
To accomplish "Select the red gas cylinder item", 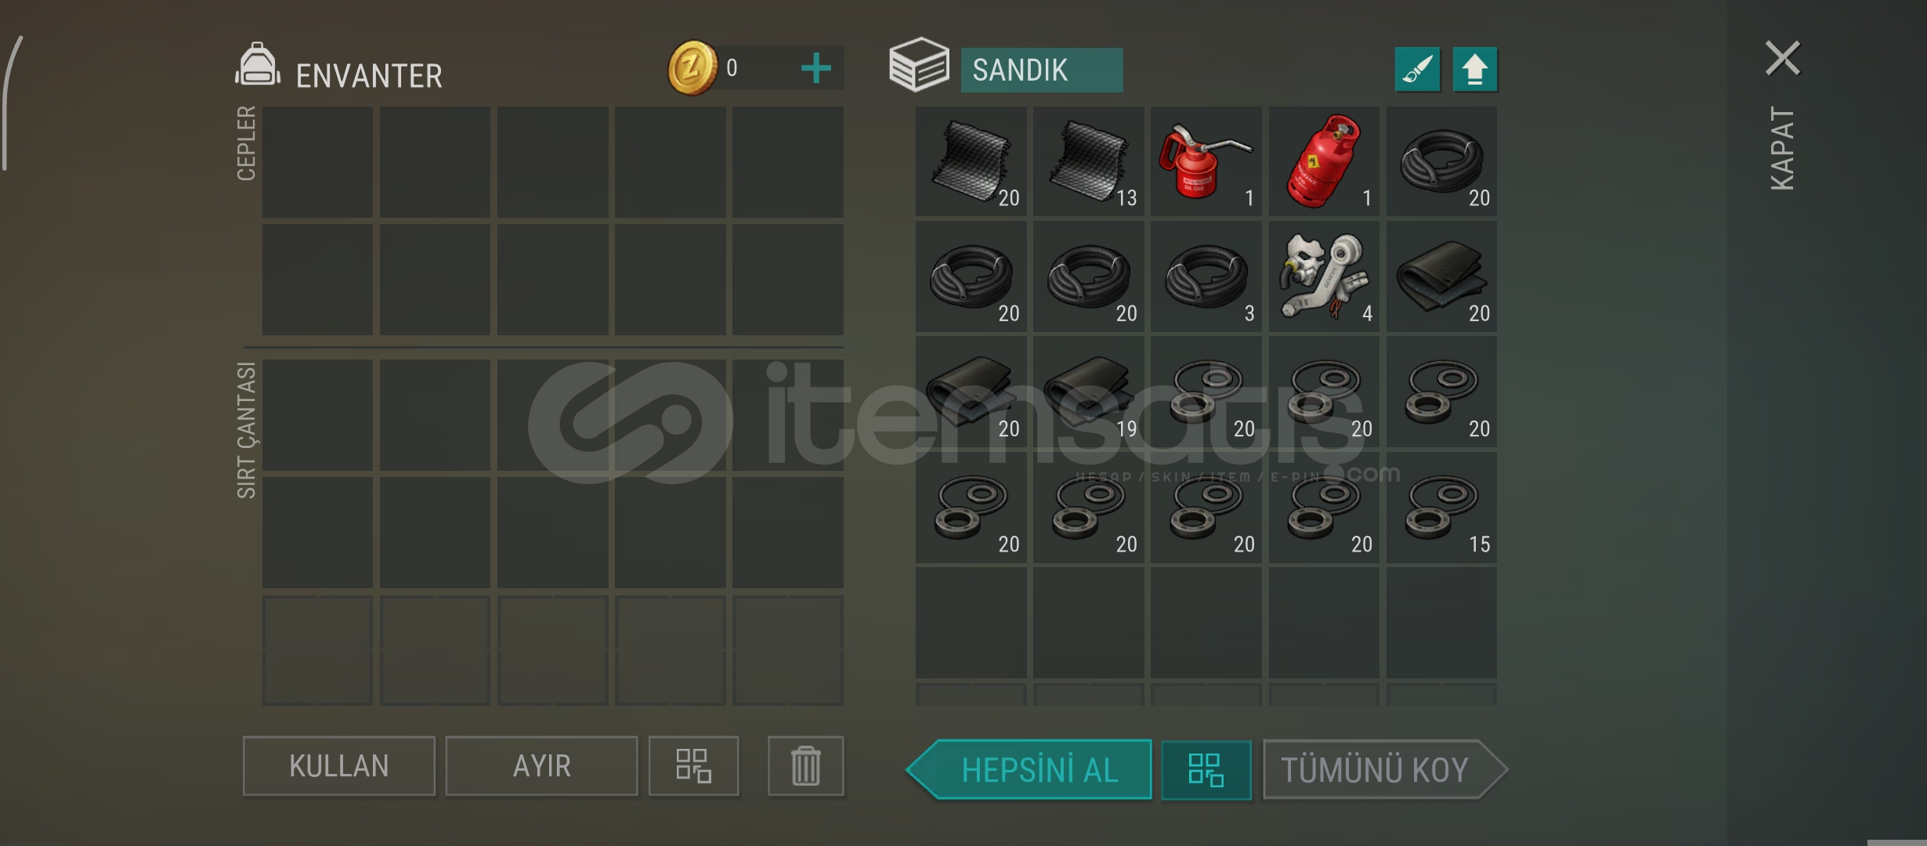I will (x=1324, y=161).
